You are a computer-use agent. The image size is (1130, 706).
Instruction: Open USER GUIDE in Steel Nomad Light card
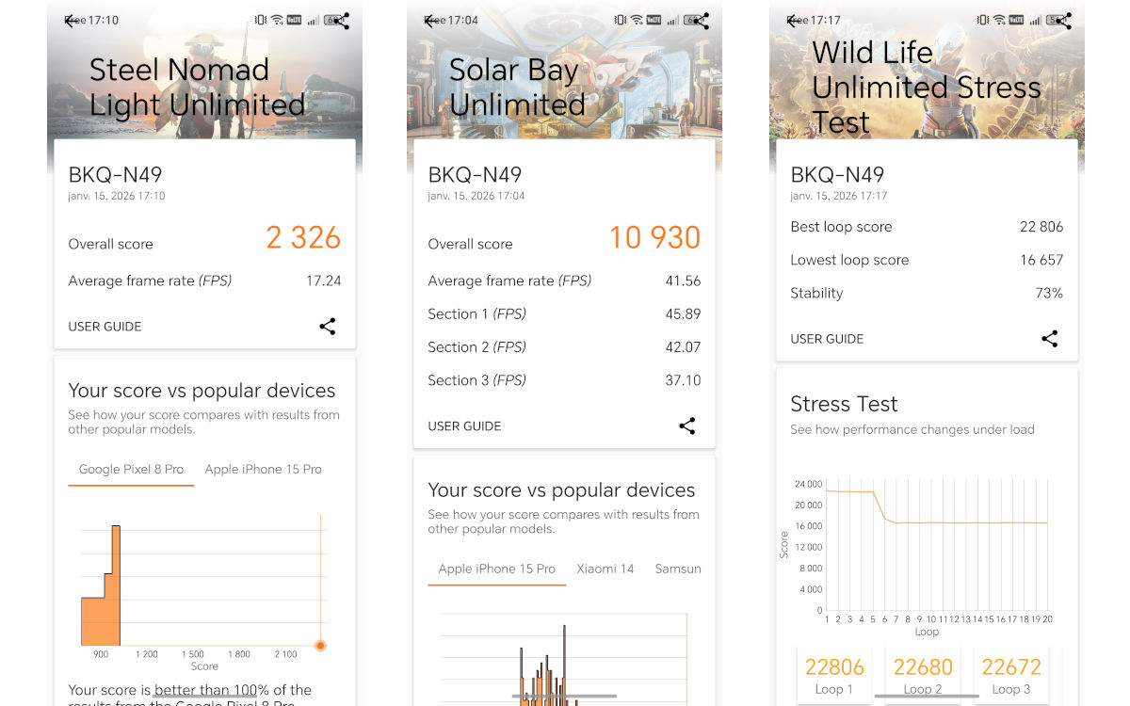(x=105, y=327)
